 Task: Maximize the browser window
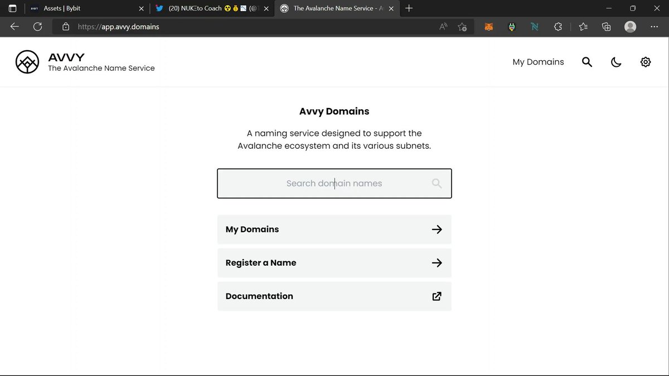(x=633, y=8)
